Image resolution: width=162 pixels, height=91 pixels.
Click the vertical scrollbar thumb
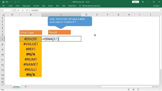[161, 42]
